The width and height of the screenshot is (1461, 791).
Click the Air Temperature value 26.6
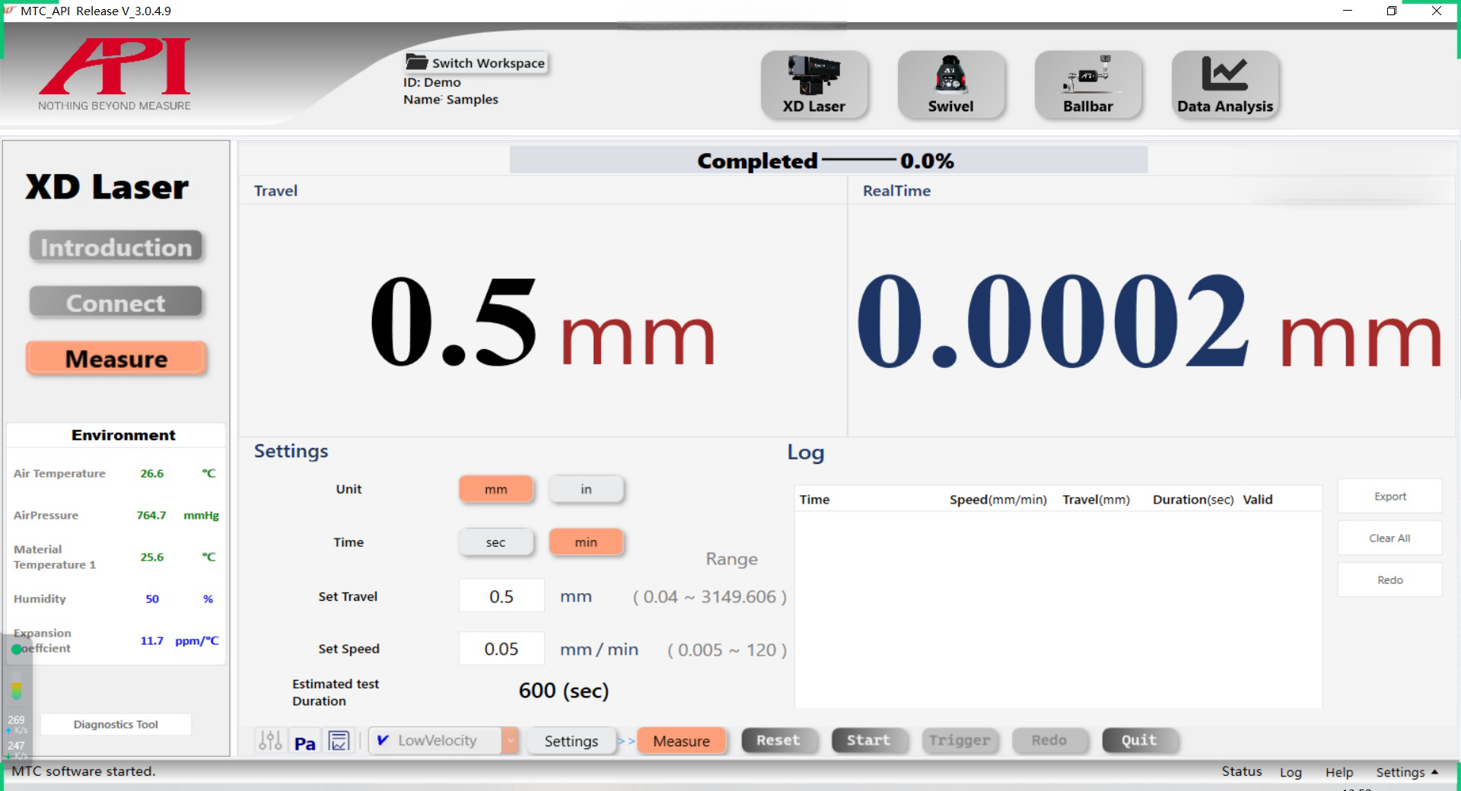152,473
